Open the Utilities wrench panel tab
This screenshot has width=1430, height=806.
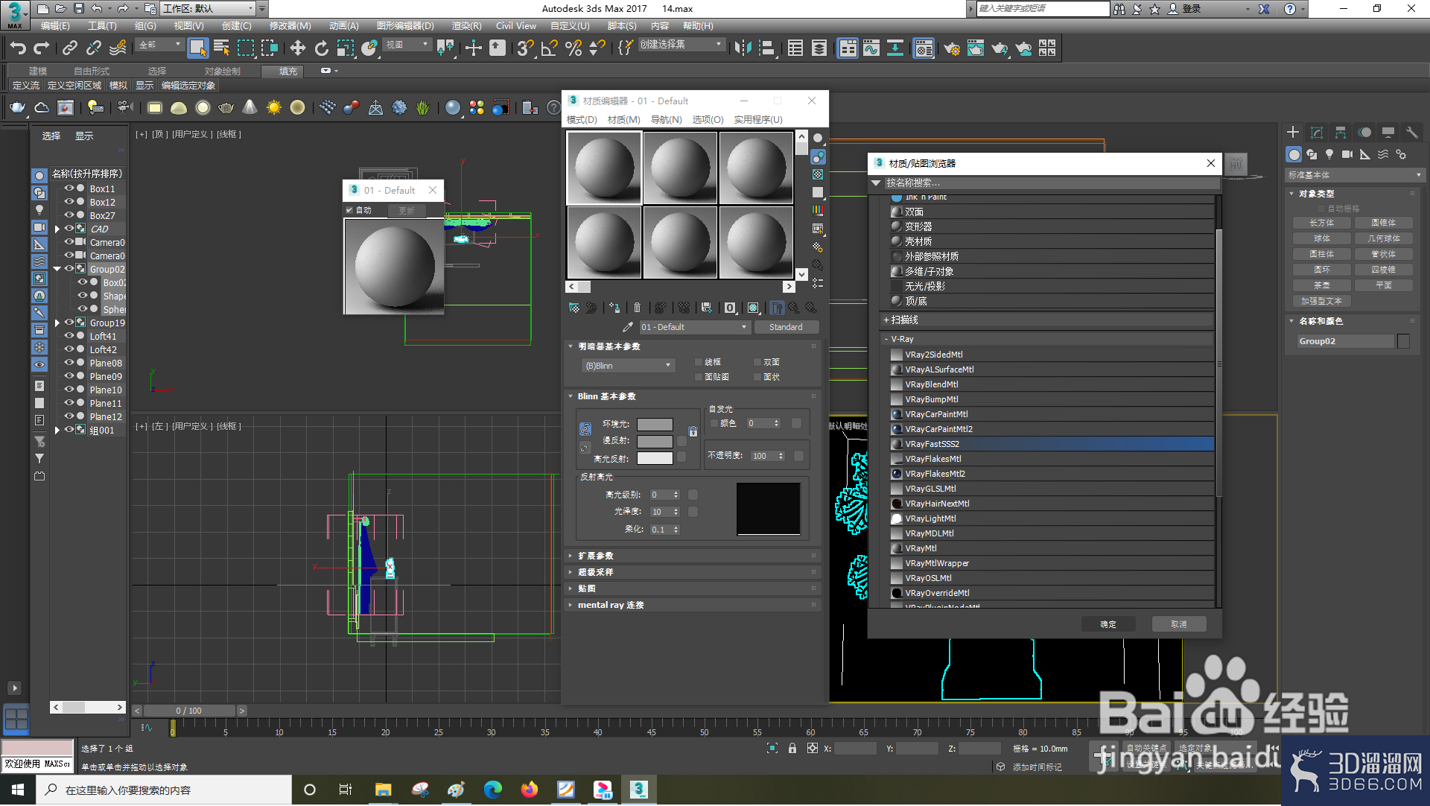click(x=1411, y=132)
